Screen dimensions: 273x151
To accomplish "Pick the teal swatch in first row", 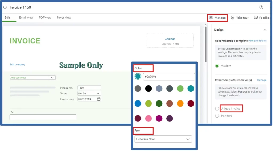I will coord(191,89).
